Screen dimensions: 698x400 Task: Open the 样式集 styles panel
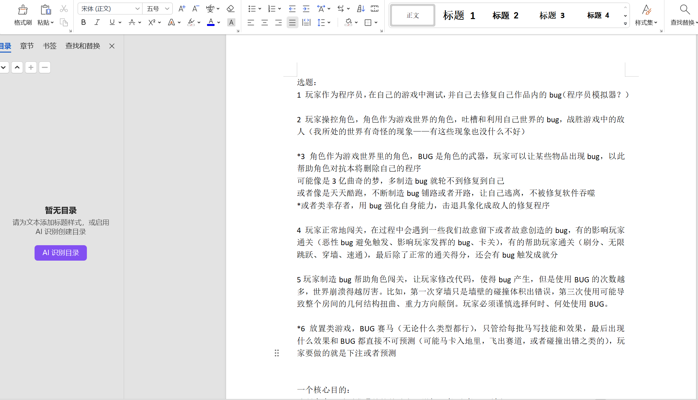(x=645, y=15)
